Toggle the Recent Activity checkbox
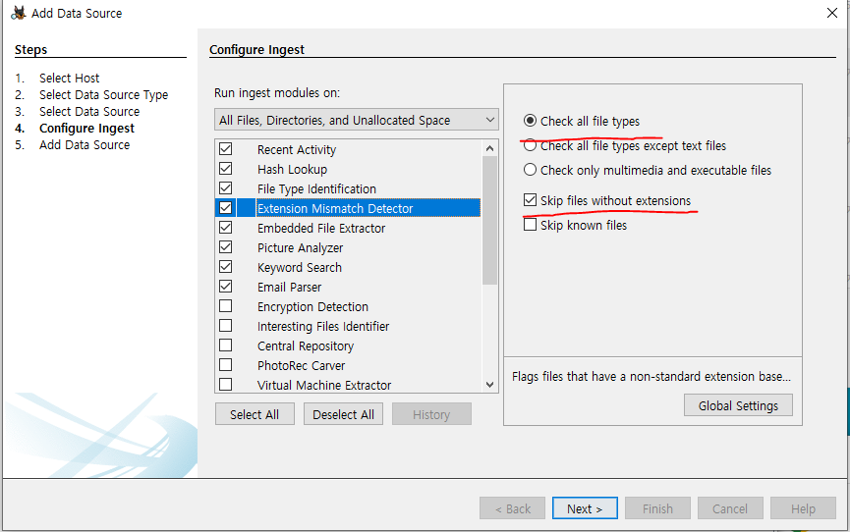Image resolution: width=850 pixels, height=532 pixels. (225, 149)
